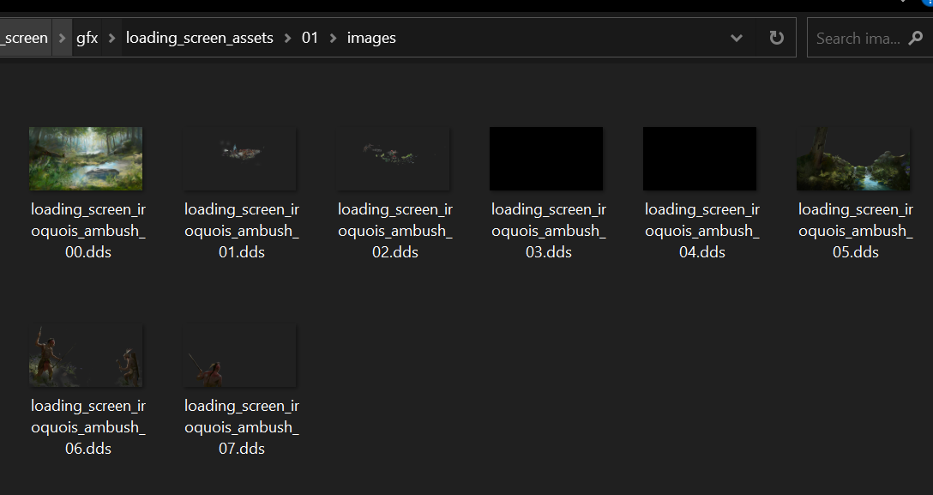Click the refresh button in address bar
This screenshot has width=933, height=495.
point(777,38)
